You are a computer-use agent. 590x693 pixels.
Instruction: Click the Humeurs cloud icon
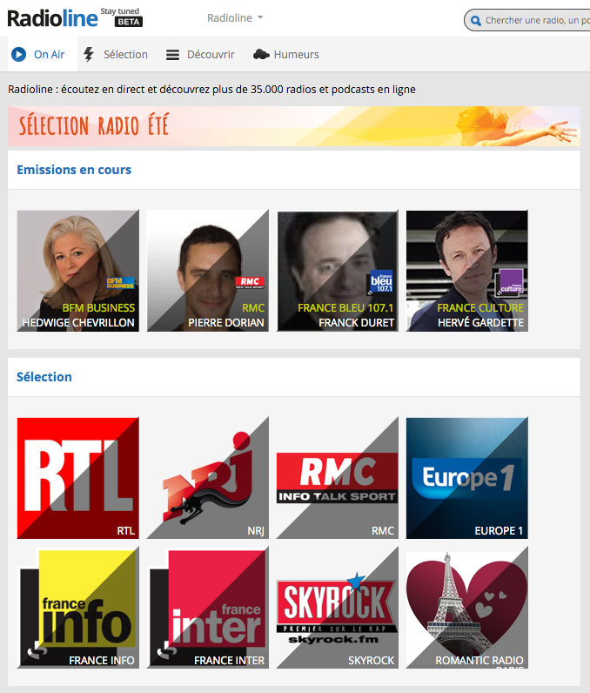click(x=261, y=55)
